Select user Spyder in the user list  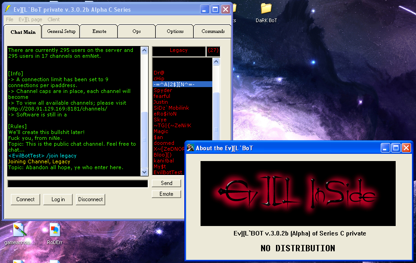click(163, 90)
